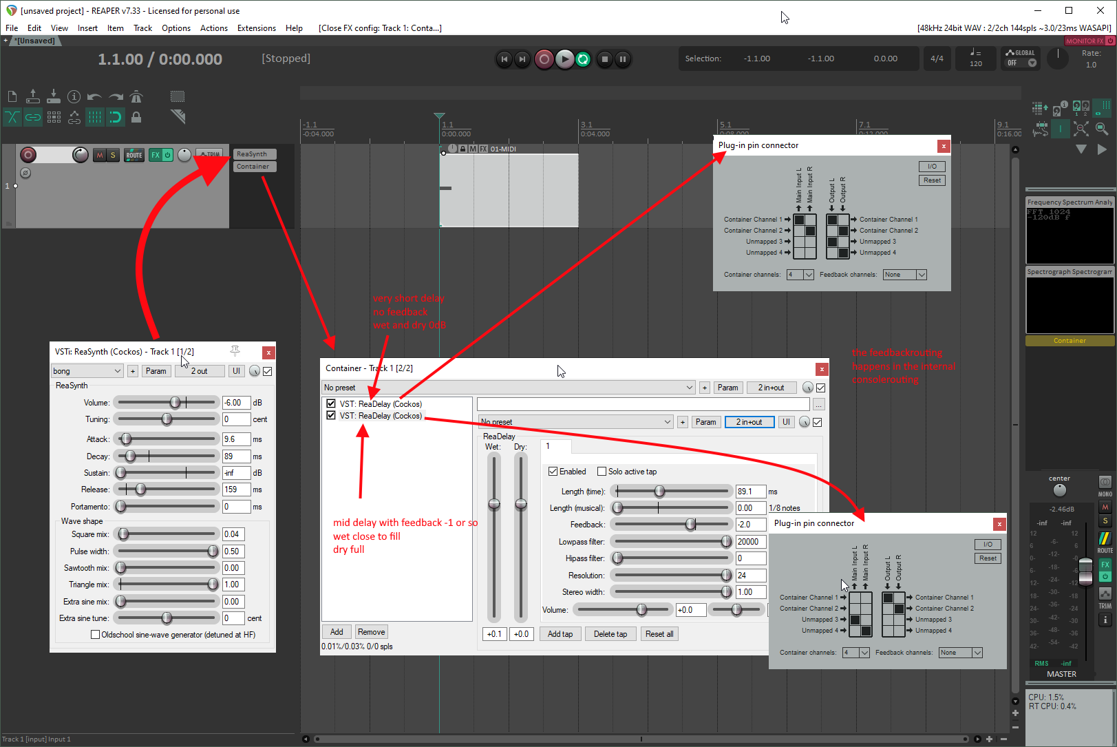Click Delete tap button in ReaDelay

(610, 634)
